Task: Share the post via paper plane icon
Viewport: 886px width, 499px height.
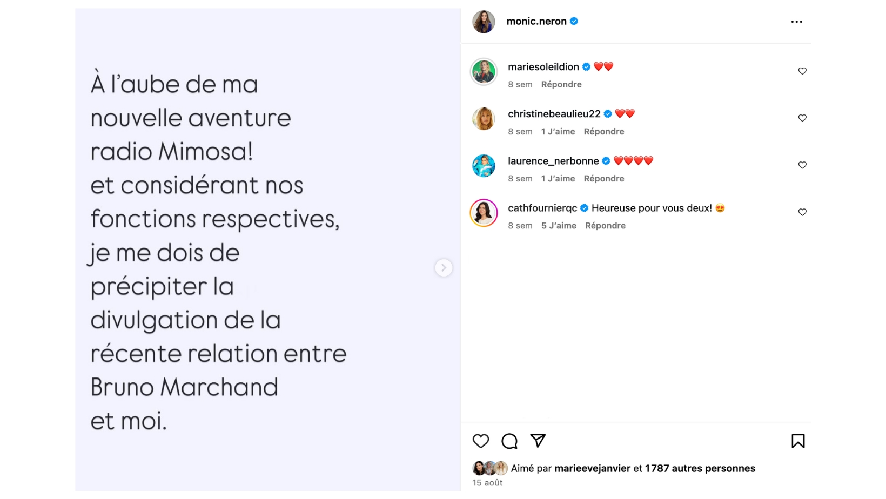Action: click(x=538, y=441)
